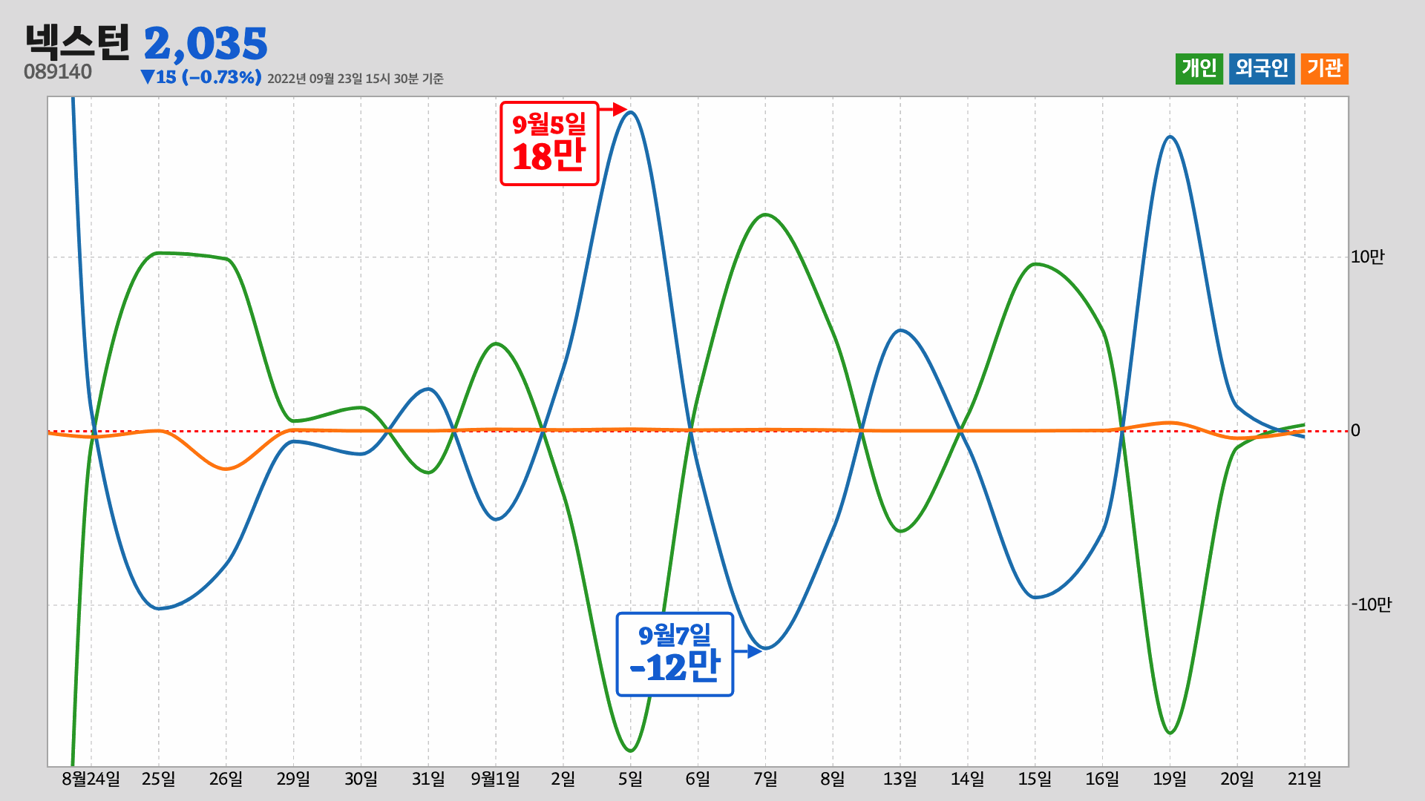
Task: Click the x-axis label 8일
Action: [x=833, y=779]
